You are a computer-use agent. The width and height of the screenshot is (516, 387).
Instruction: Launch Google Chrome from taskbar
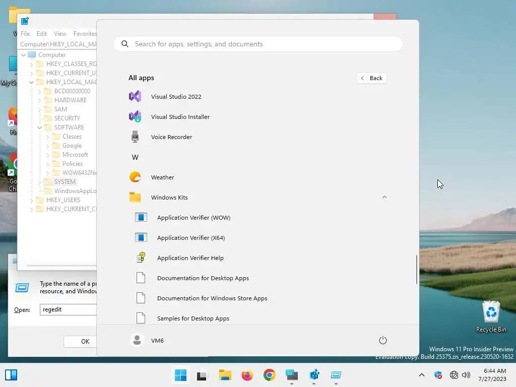click(269, 375)
